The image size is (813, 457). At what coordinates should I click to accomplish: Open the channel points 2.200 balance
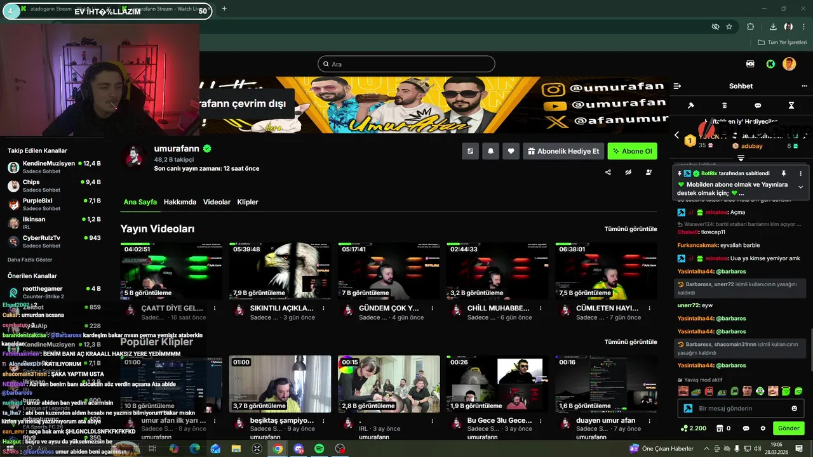pyautogui.click(x=692, y=428)
